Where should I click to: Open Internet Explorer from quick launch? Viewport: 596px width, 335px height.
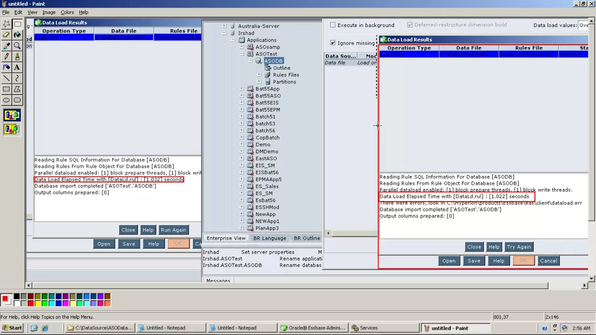[45, 328]
